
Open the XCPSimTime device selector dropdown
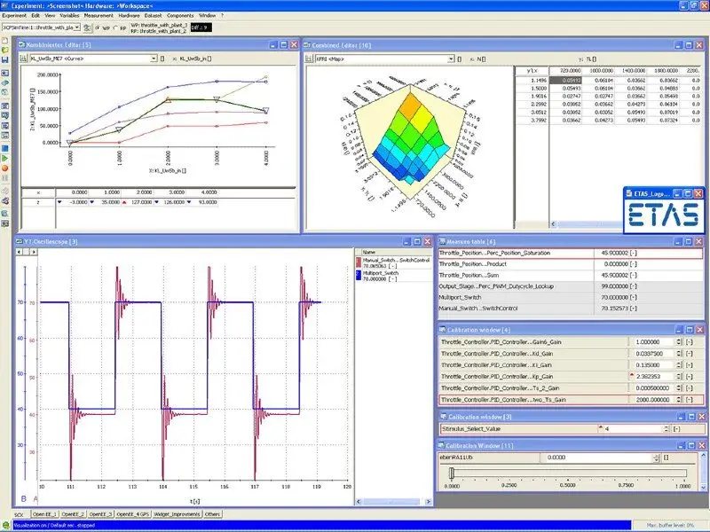point(75,27)
